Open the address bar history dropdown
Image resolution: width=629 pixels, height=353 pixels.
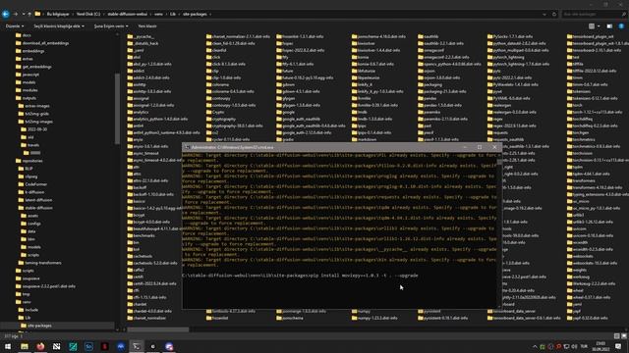[x=543, y=14]
